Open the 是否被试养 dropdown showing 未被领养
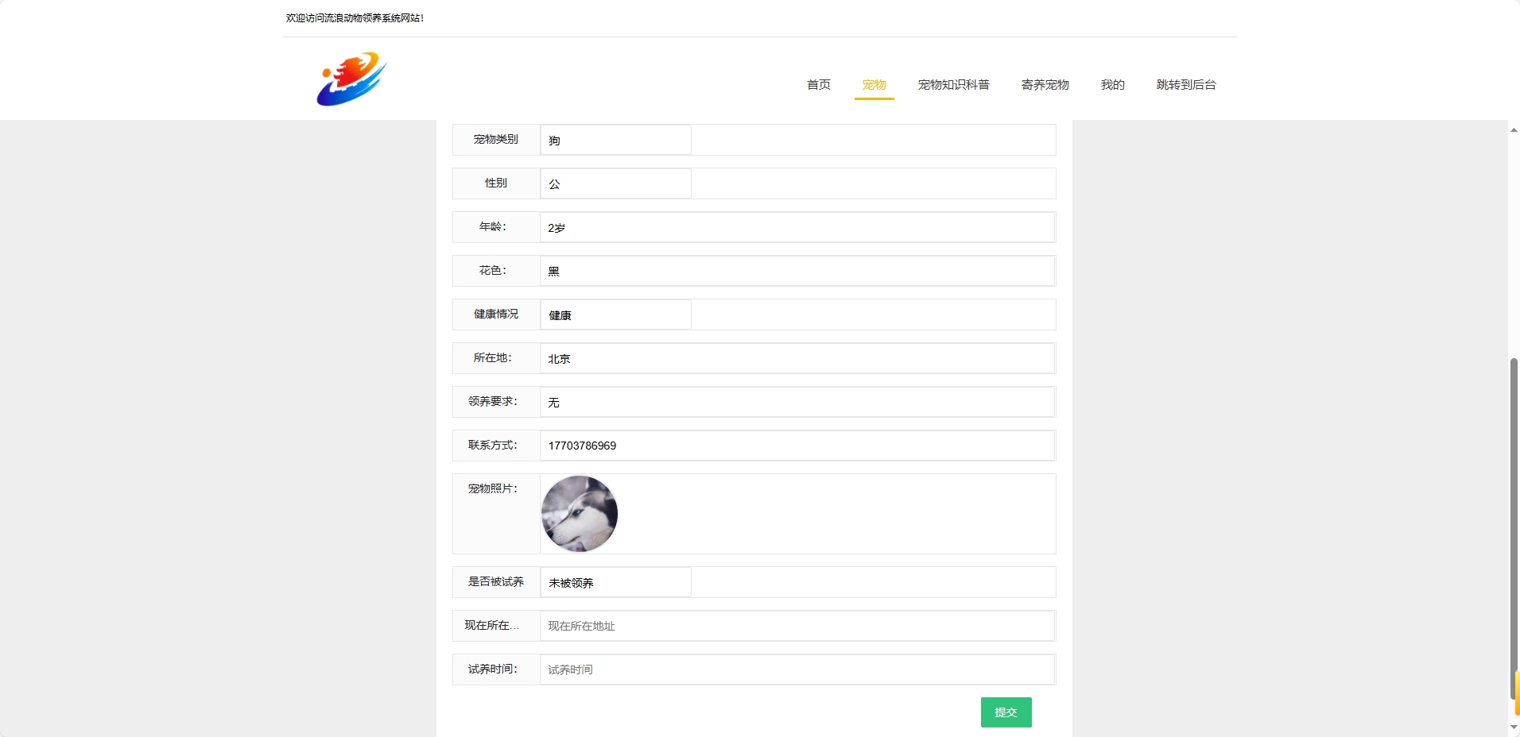Viewport: 1520px width, 737px height. [616, 582]
